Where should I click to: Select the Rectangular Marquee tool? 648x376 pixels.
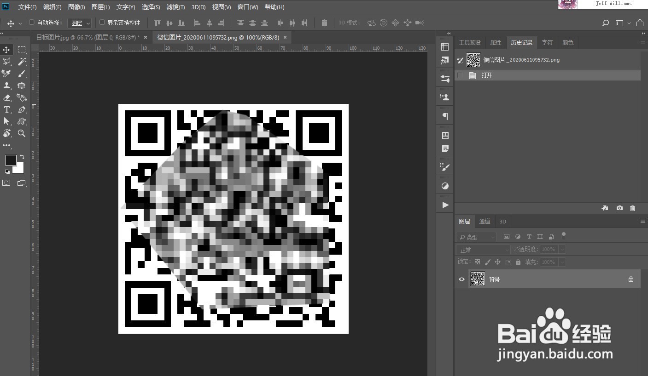coord(22,50)
